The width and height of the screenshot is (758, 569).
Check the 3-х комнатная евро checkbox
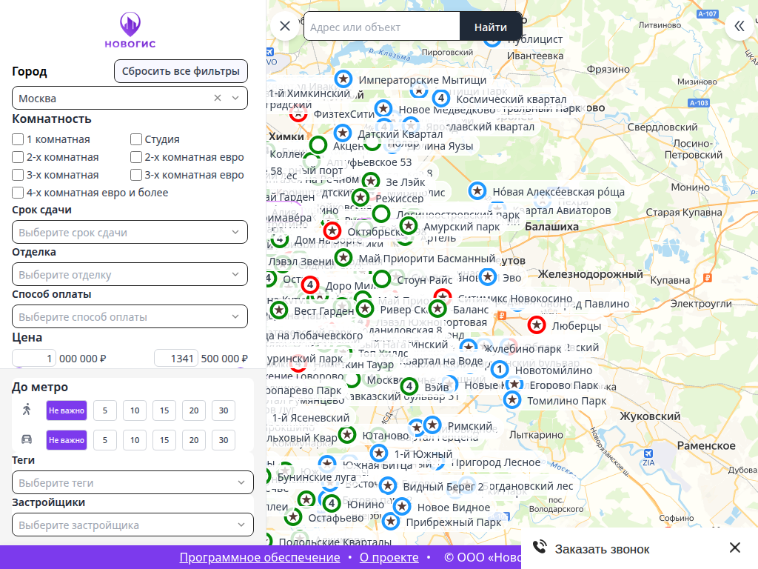pyautogui.click(x=136, y=175)
